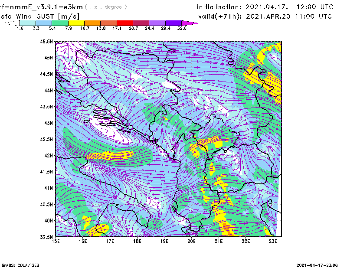The height and width of the screenshot is (268, 347).
Task: Click the violet 28.4–32.6 legend swatch
Action: 173,23
